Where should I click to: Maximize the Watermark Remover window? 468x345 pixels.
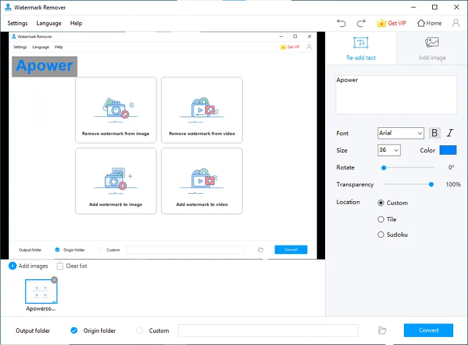coord(435,7)
